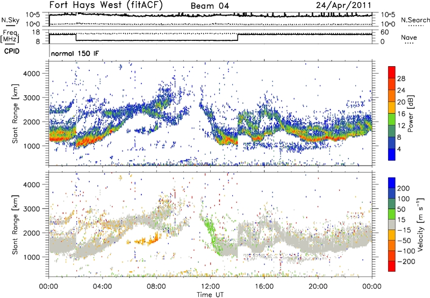430x298 pixels.
Task: Pick the gray segment of Velocity color bar
Action: point(392,225)
